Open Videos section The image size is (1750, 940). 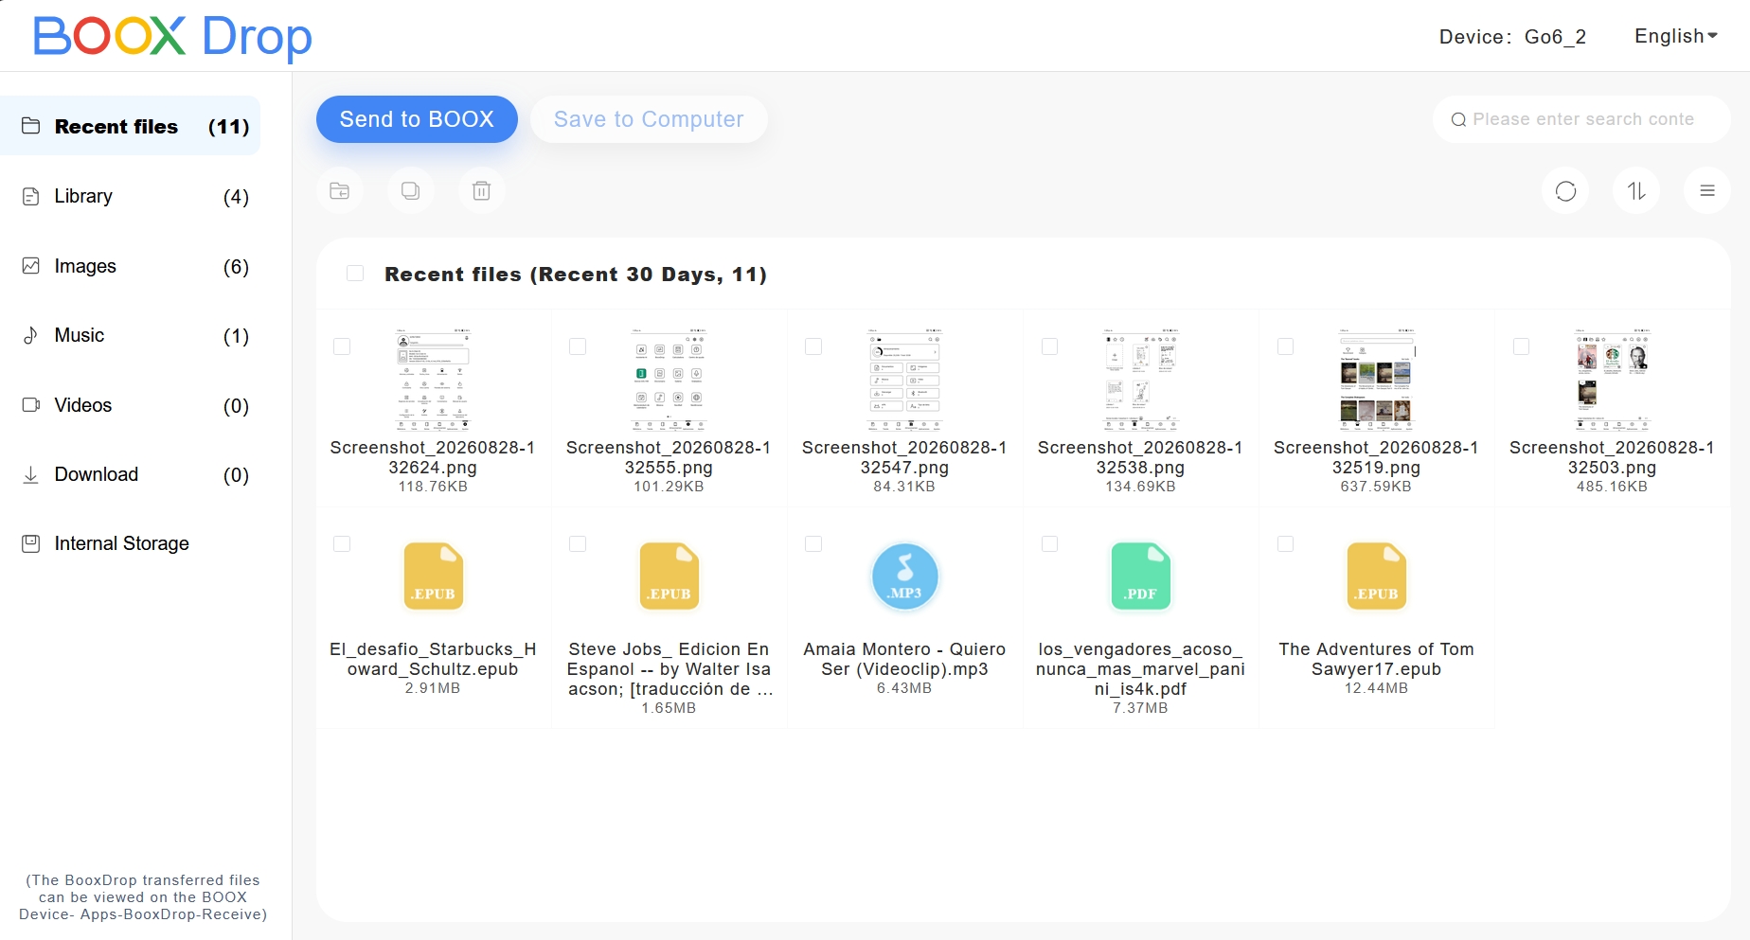click(x=131, y=405)
